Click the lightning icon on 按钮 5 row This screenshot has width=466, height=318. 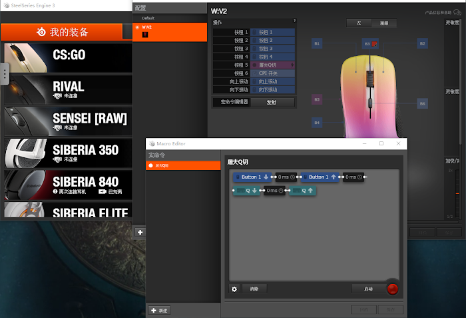292,65
